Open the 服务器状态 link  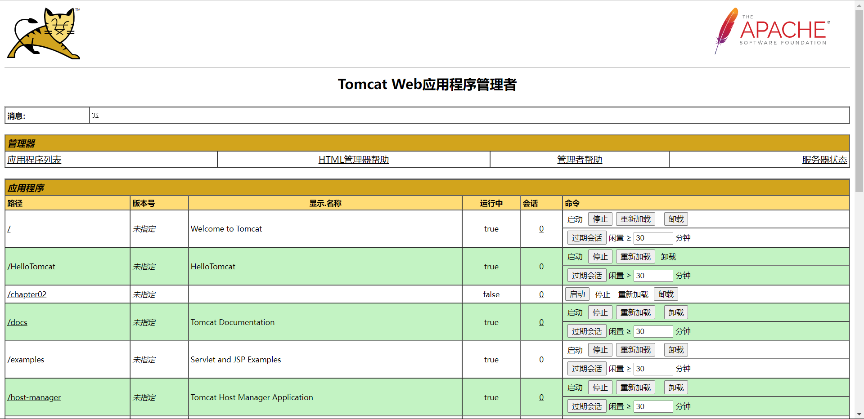[824, 160]
